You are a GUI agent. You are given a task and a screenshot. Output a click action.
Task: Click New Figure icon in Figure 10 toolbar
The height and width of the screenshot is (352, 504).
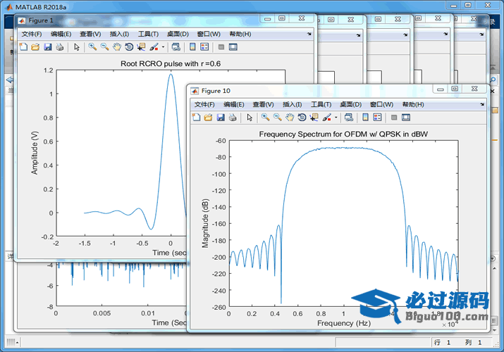point(197,118)
